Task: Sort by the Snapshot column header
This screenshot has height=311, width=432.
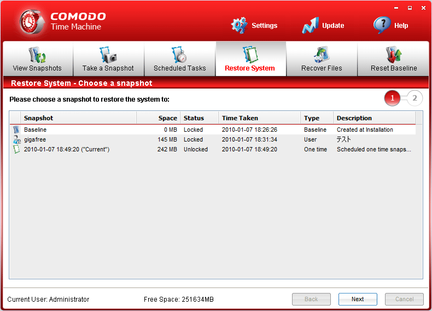Action: (79, 118)
